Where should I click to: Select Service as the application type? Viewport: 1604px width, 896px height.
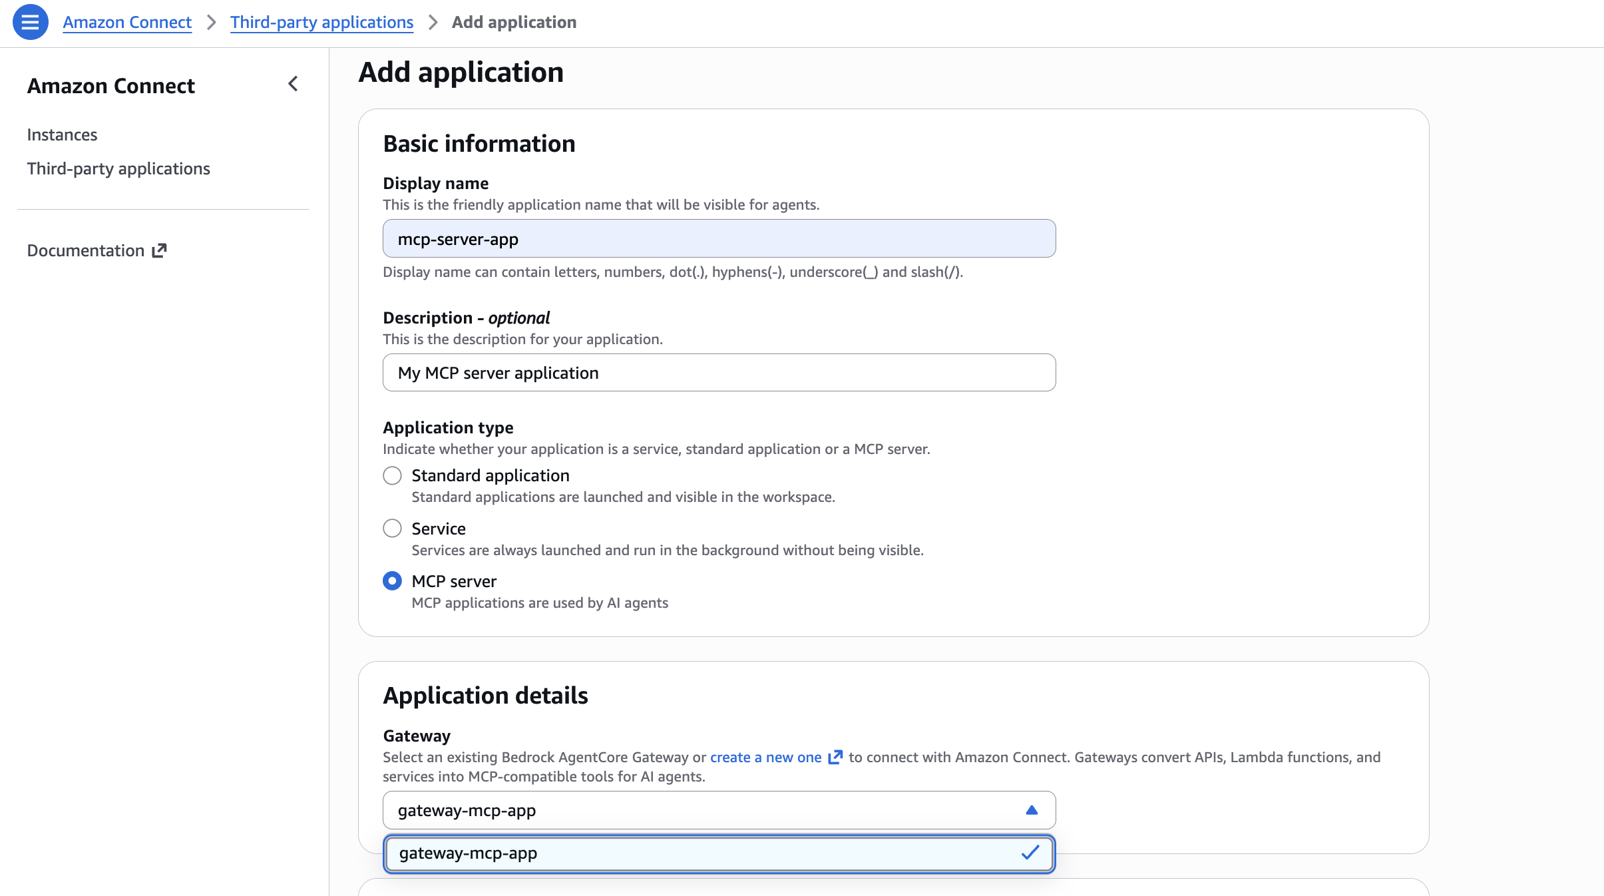(x=392, y=528)
